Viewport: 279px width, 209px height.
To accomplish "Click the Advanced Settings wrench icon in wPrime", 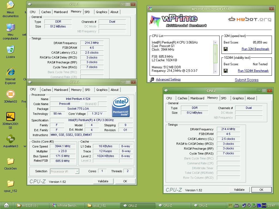I will pyautogui.click(x=152, y=80).
